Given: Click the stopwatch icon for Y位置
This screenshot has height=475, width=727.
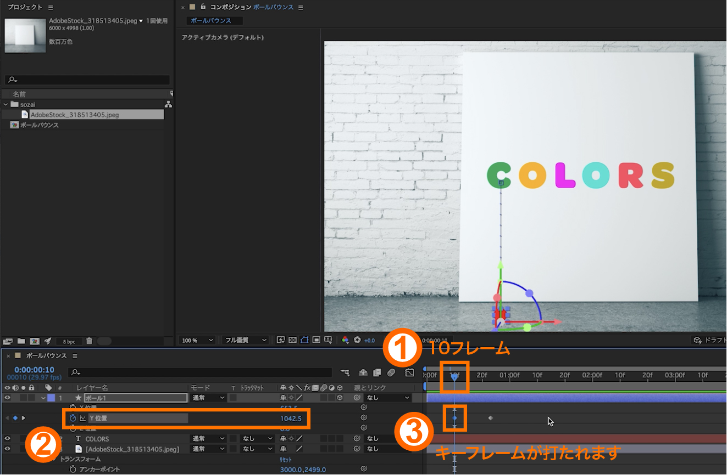Looking at the screenshot, I should tap(73, 418).
